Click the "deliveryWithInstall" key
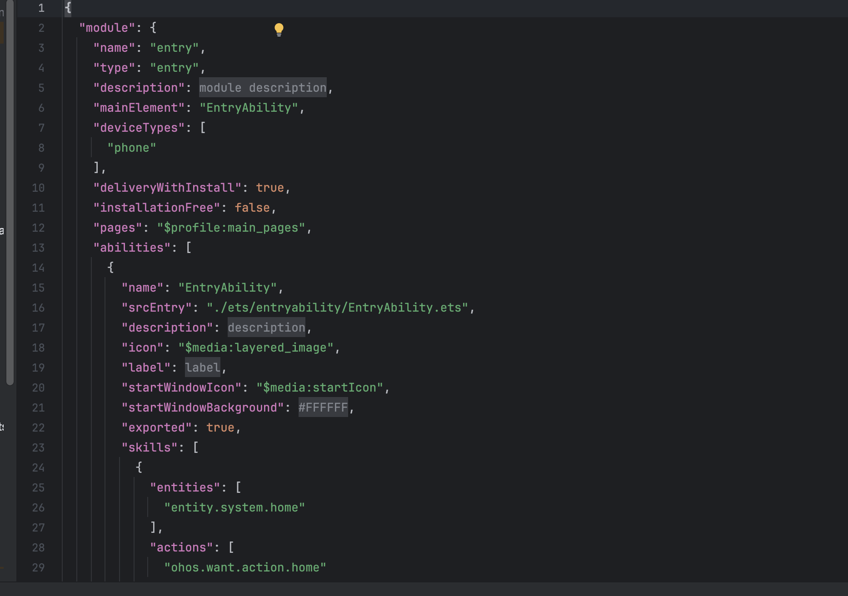 point(167,188)
